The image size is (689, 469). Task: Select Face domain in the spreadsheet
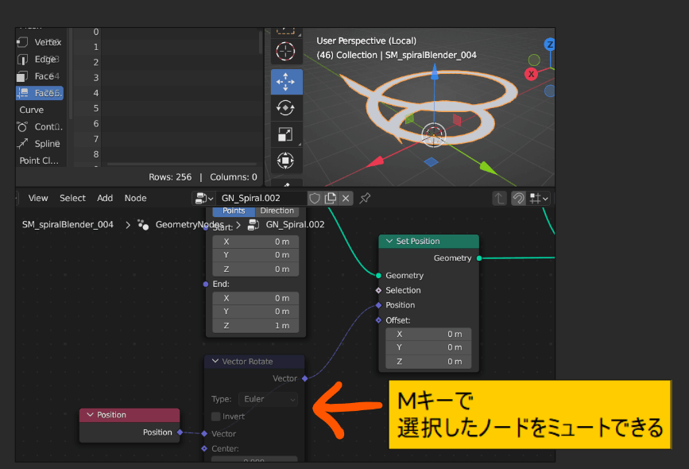pyautogui.click(x=40, y=76)
